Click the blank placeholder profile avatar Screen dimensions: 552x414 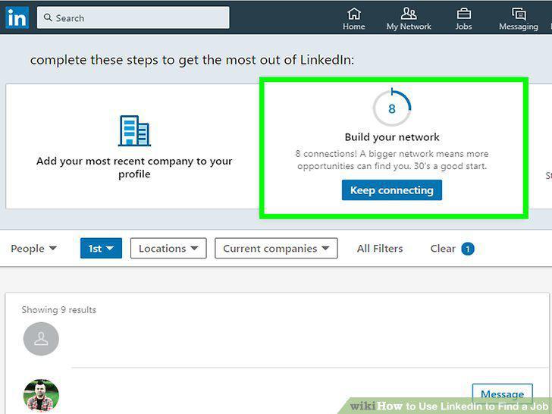pos(41,339)
